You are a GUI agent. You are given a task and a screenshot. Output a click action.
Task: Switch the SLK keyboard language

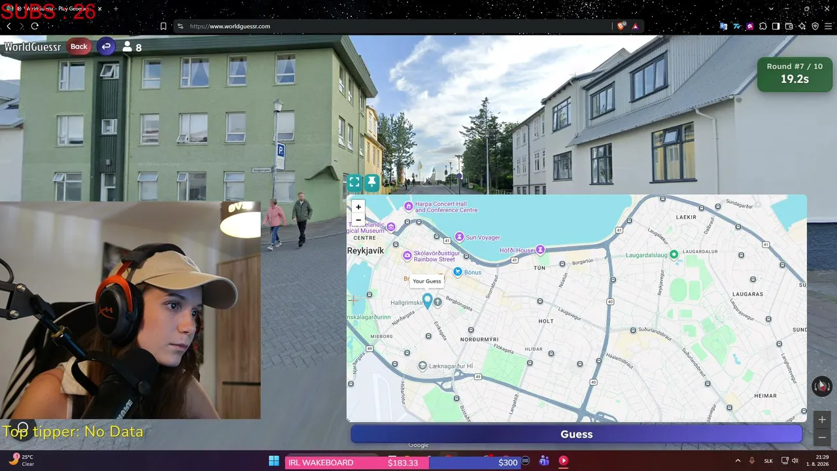[x=768, y=461]
